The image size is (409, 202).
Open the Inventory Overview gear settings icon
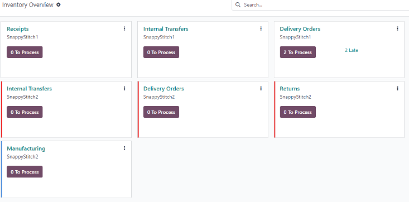click(x=59, y=4)
